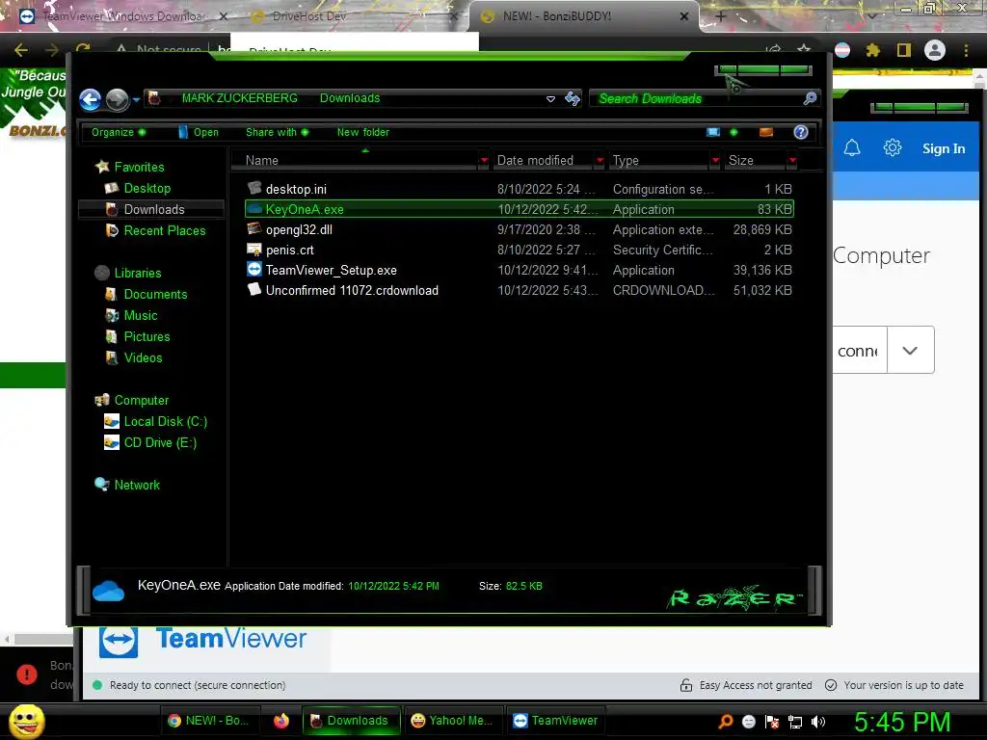The width and height of the screenshot is (987, 740).
Task: Switch to the TeamViewer Windows Download tab
Action: 123,16
